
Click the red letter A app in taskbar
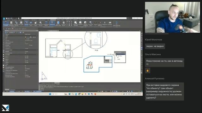tap(86, 94)
